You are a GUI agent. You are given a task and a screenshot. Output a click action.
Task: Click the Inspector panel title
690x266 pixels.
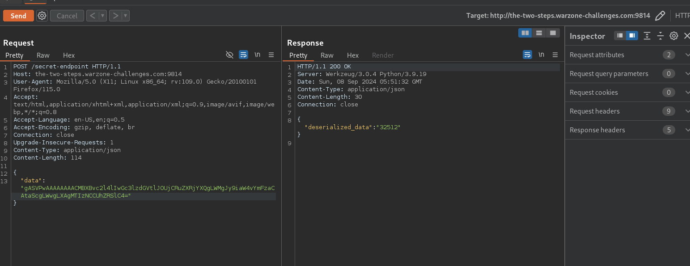587,36
